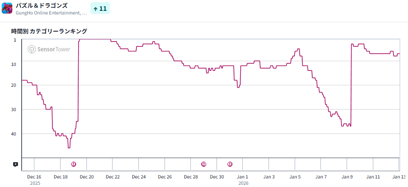Open the event marker near Dec 31
Viewport: 408px width, 187px height.
pyautogui.click(x=230, y=164)
